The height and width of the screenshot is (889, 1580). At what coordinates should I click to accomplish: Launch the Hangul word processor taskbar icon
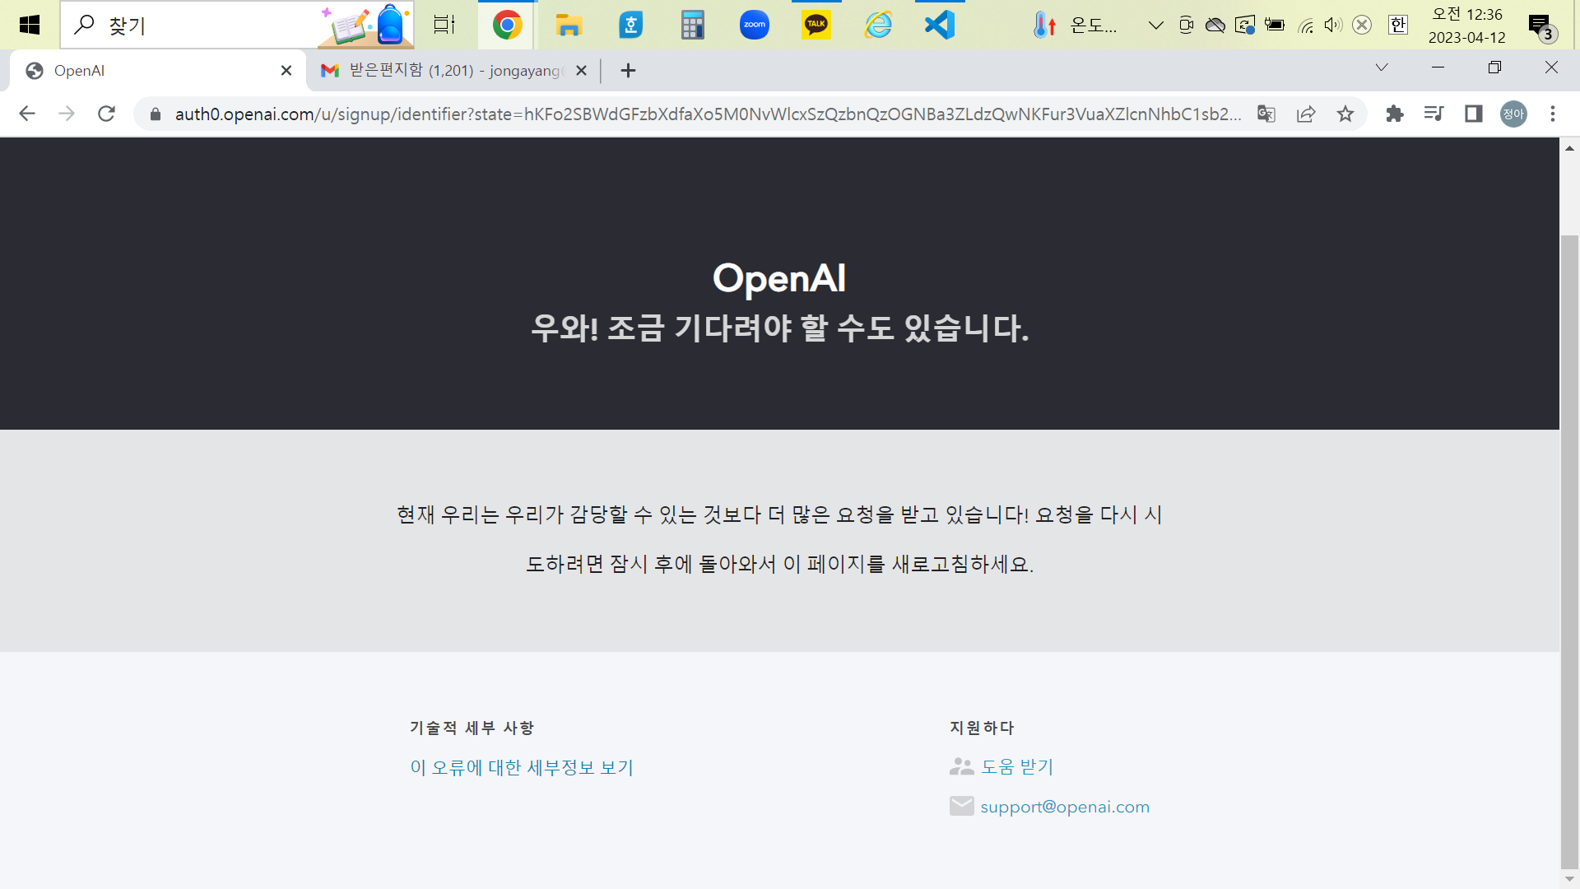[x=630, y=25]
